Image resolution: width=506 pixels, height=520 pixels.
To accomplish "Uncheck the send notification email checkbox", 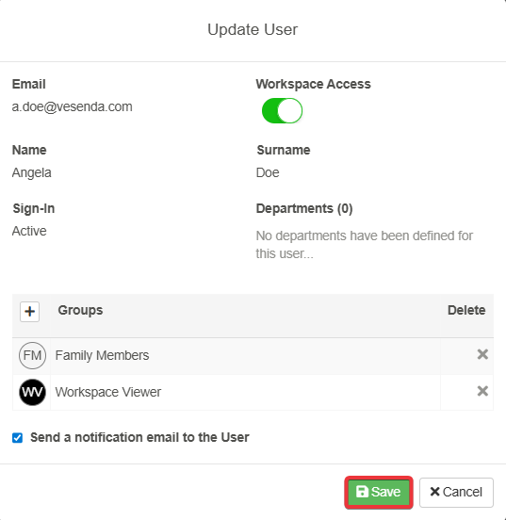I will click(x=17, y=438).
